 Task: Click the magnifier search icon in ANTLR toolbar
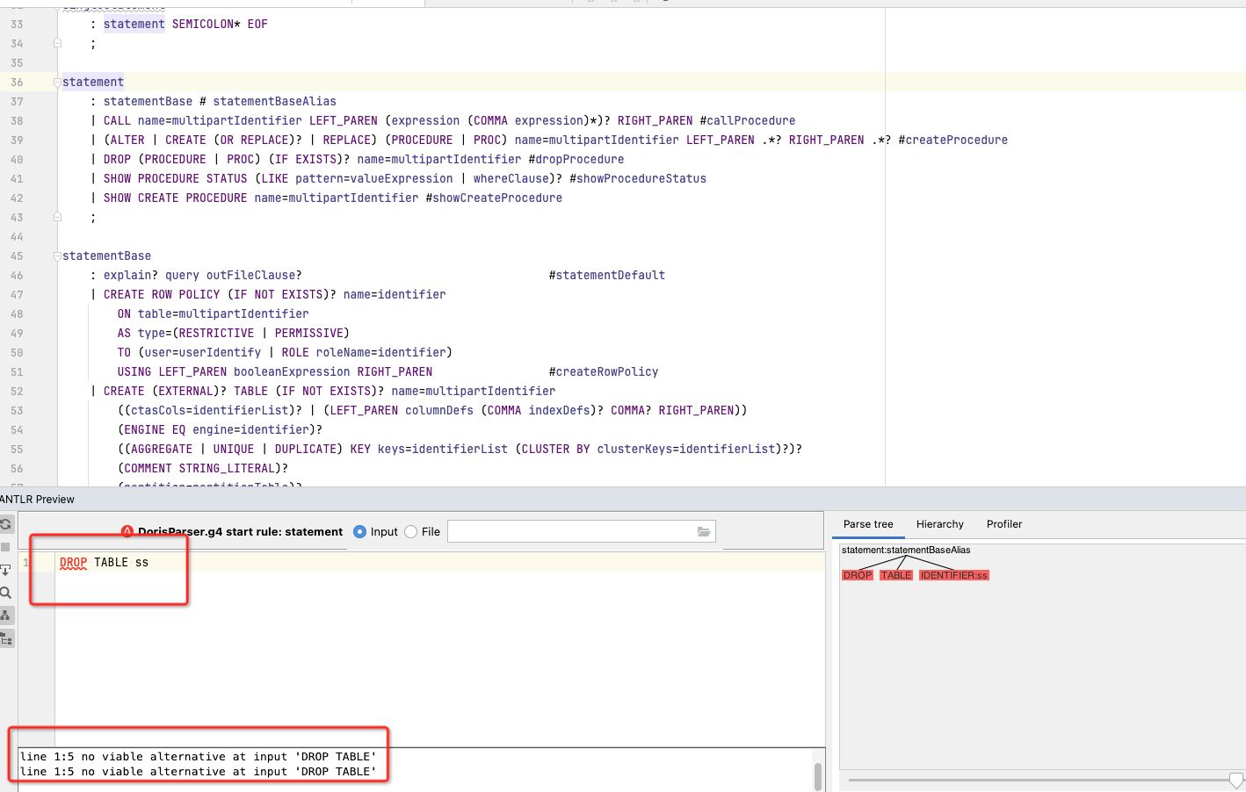(x=5, y=593)
